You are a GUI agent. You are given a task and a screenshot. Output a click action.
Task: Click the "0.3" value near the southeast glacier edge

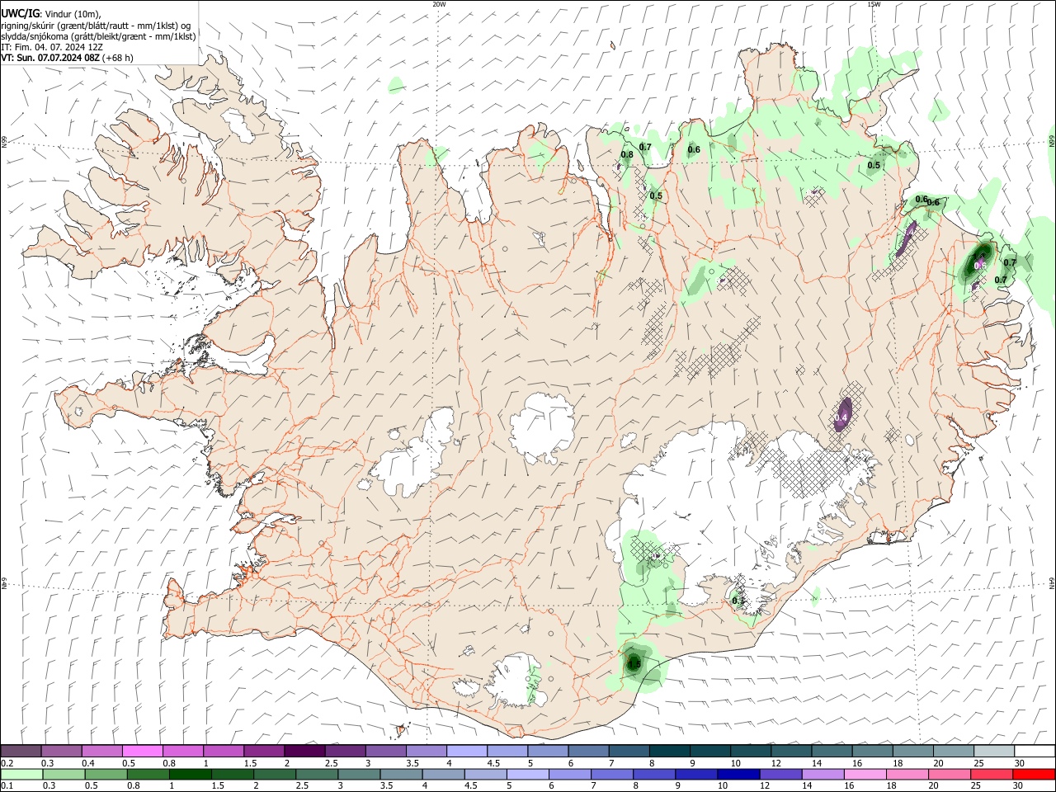pyautogui.click(x=738, y=601)
